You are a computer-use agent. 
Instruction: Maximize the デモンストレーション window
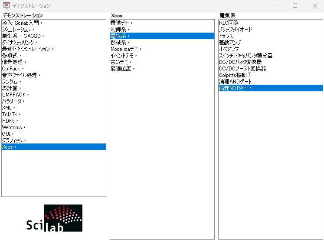295,6
